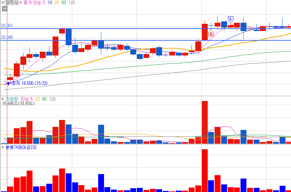Click the small square before 양지사
291x192 pixels.
pyautogui.click(x=3, y=3)
